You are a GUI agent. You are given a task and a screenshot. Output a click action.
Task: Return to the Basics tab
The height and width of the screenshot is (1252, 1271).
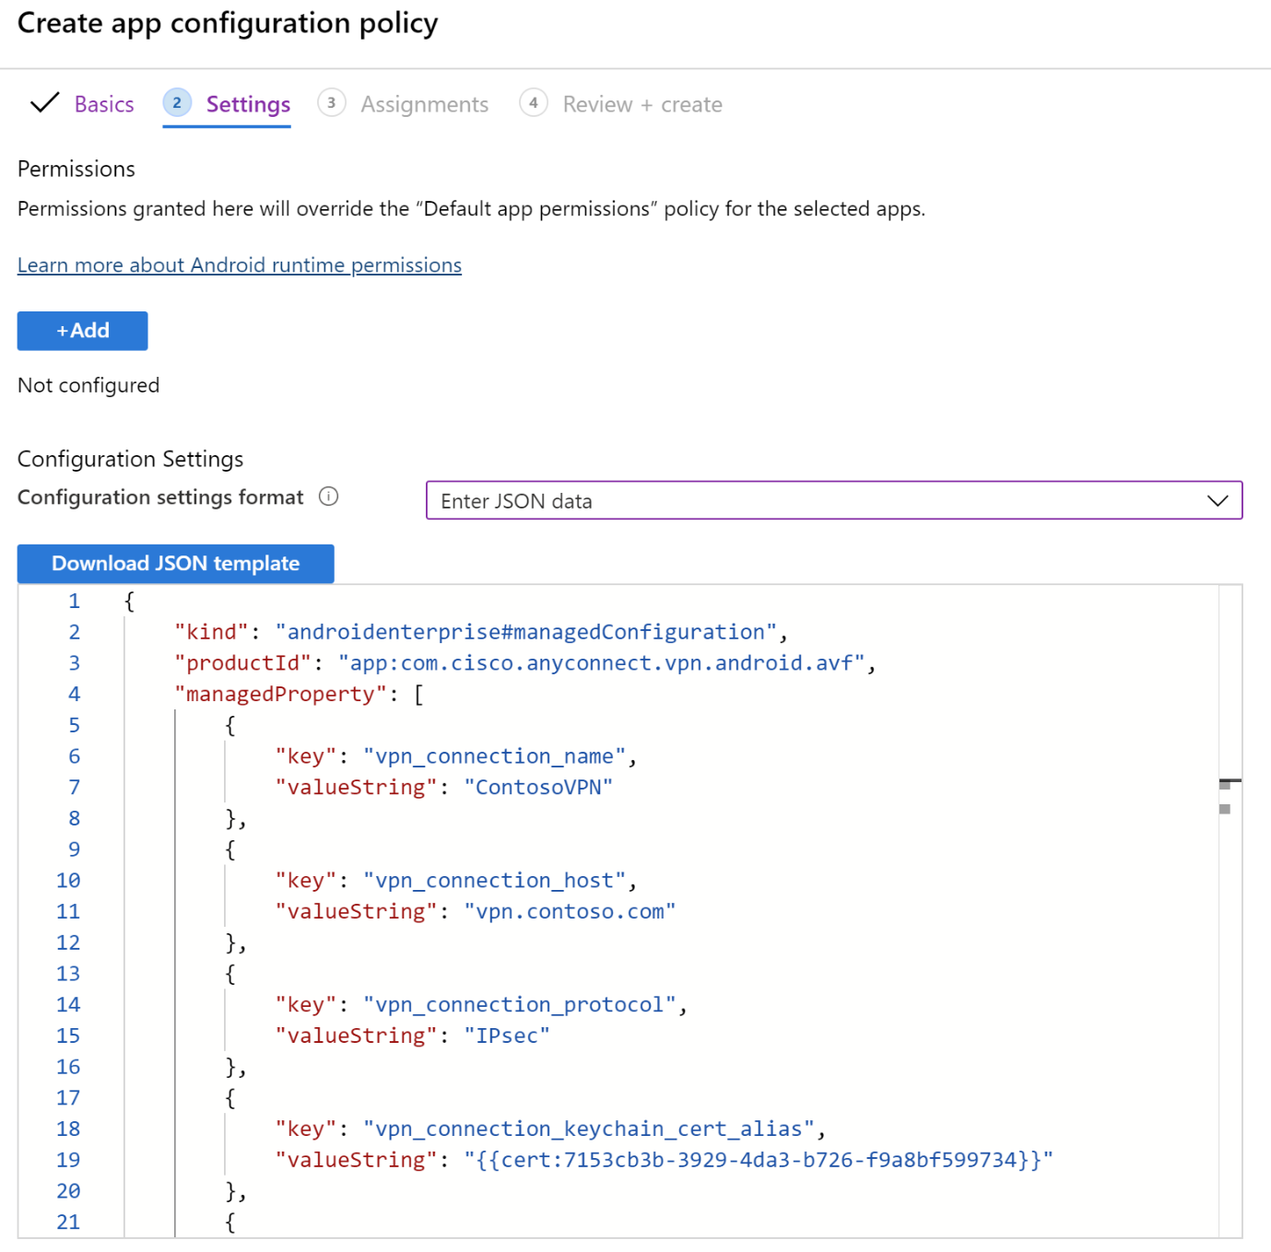pos(104,104)
